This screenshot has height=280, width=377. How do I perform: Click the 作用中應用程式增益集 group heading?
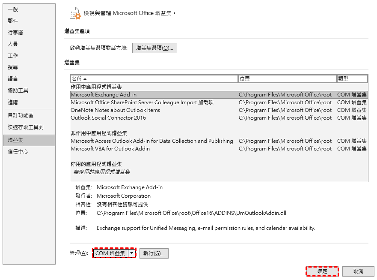[x=96, y=87]
